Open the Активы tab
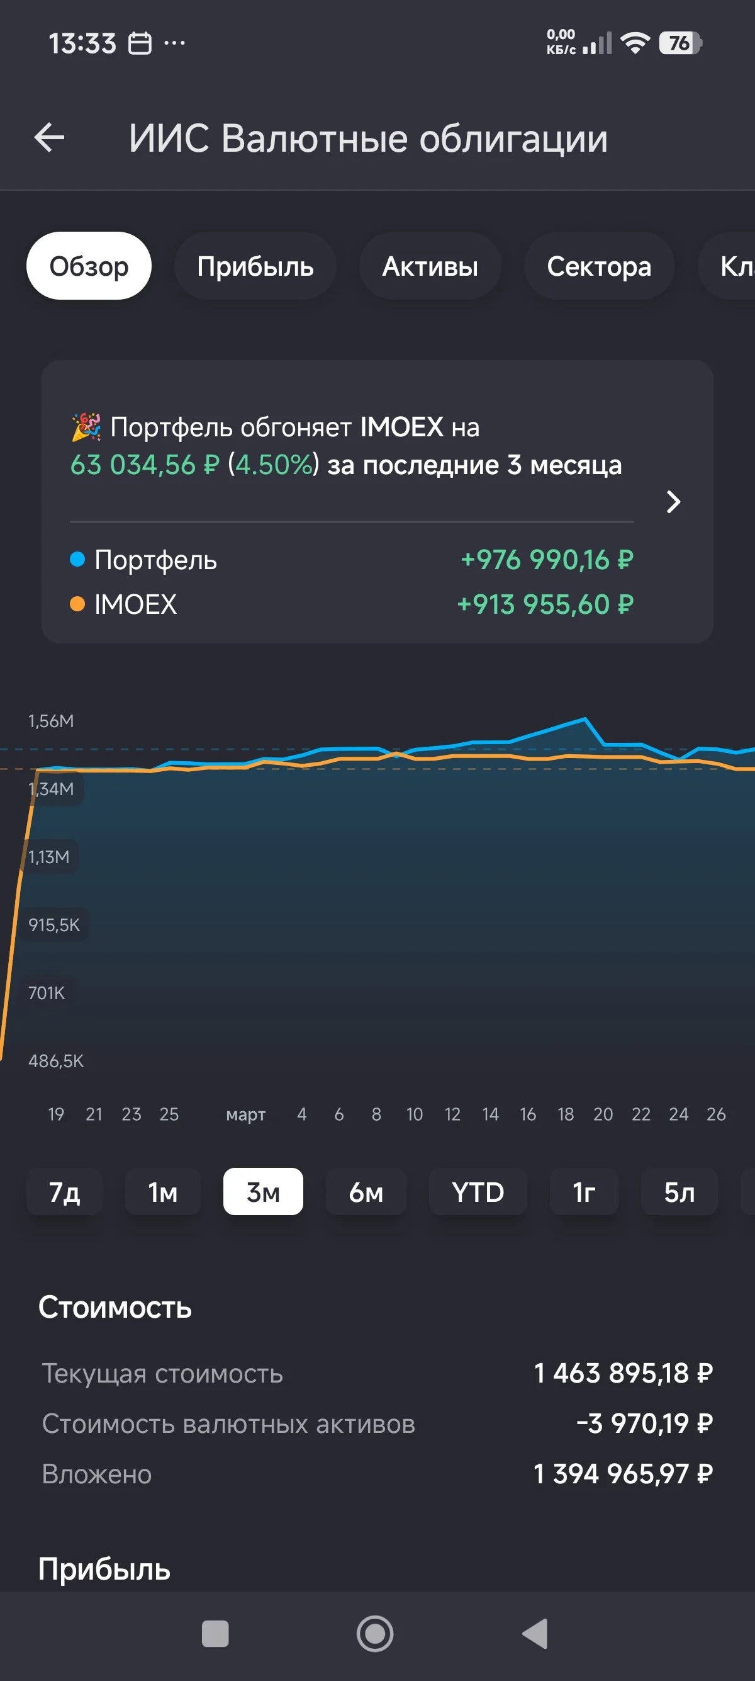This screenshot has width=755, height=1681. (430, 266)
